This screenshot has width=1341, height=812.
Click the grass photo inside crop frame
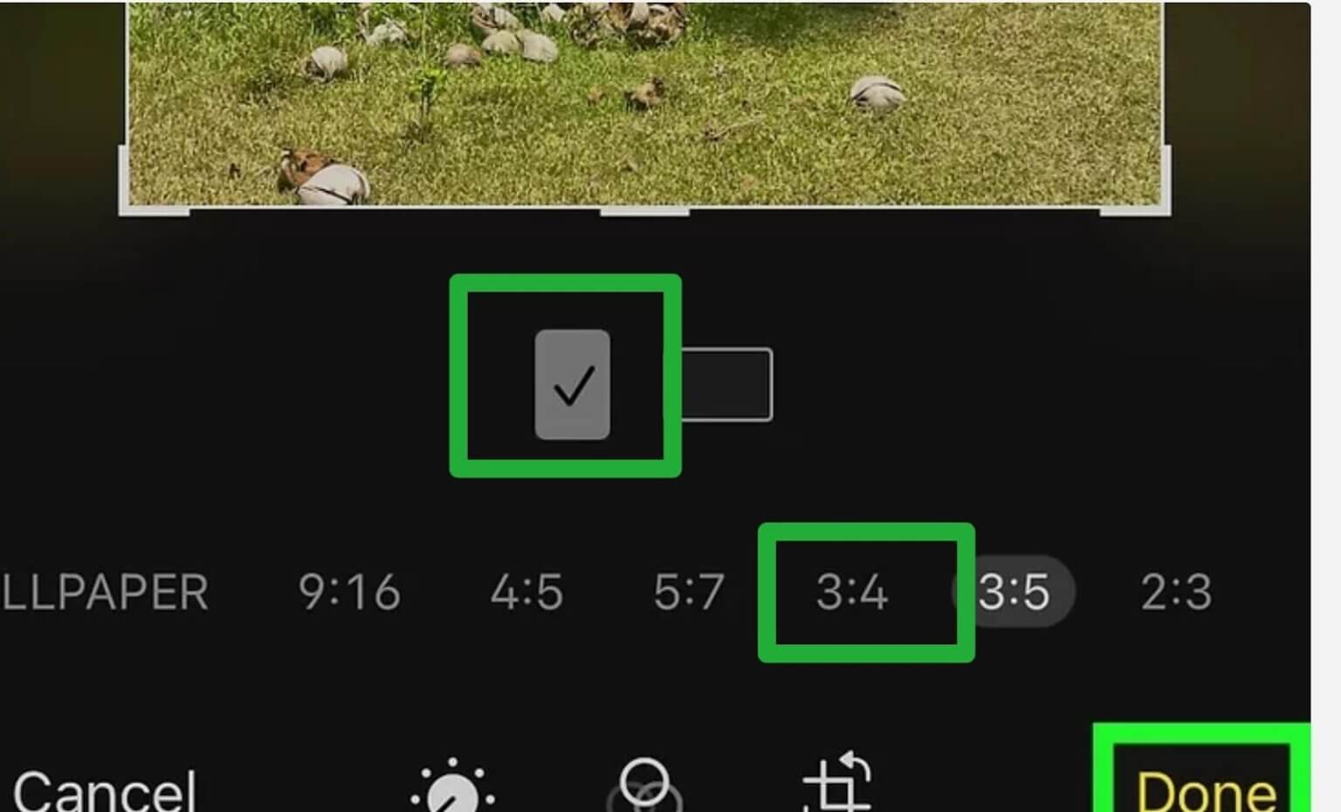pos(644,103)
